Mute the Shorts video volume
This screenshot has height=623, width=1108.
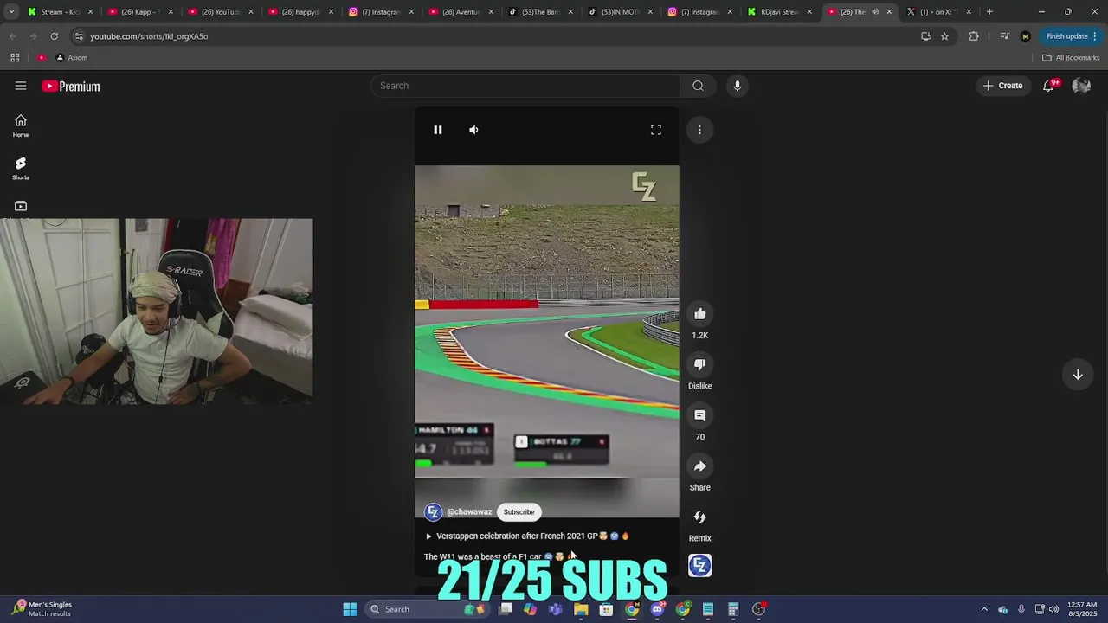[x=473, y=130]
